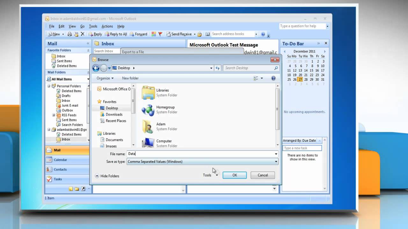
Task: Change view using the views icon
Action: [256, 78]
